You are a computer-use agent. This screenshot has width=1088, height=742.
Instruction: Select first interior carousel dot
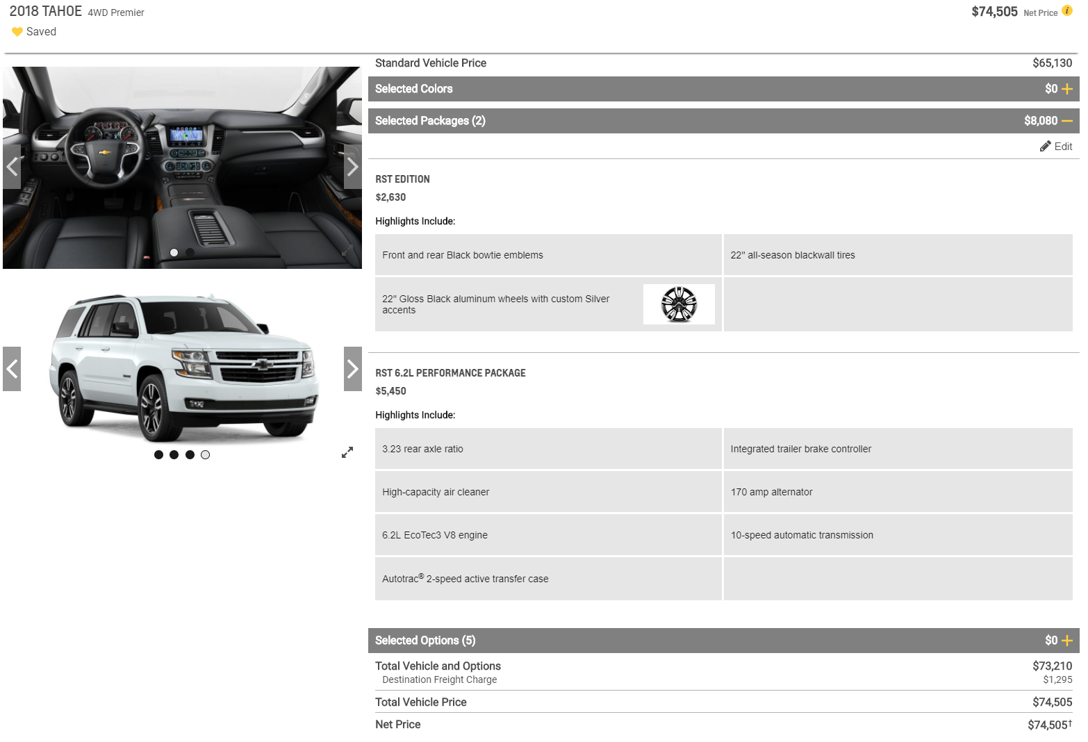point(174,253)
